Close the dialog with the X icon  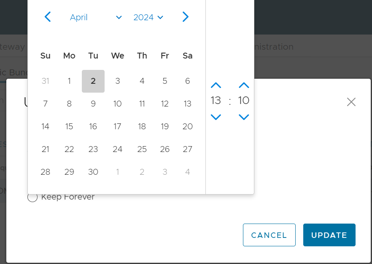coord(351,102)
